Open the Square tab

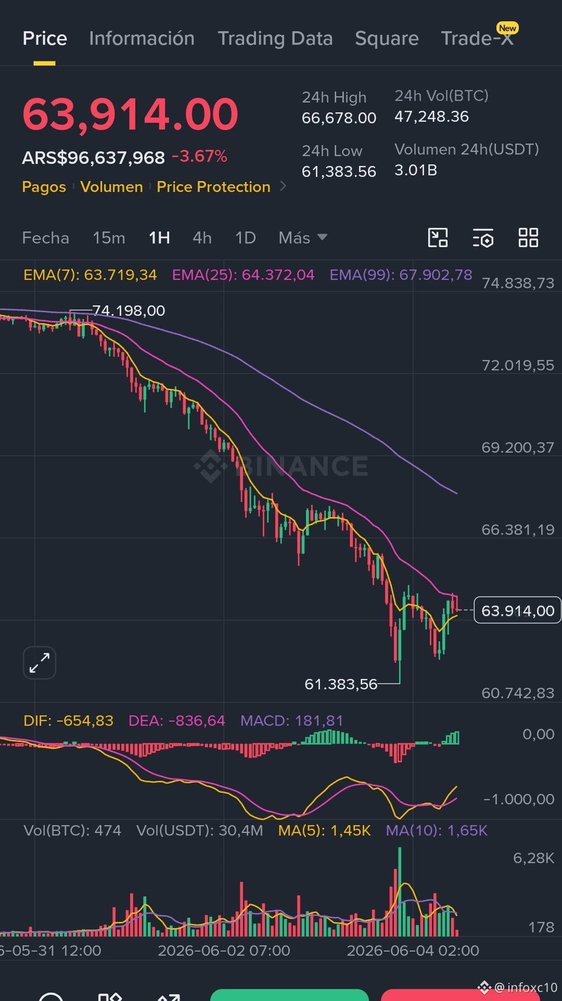tap(387, 38)
